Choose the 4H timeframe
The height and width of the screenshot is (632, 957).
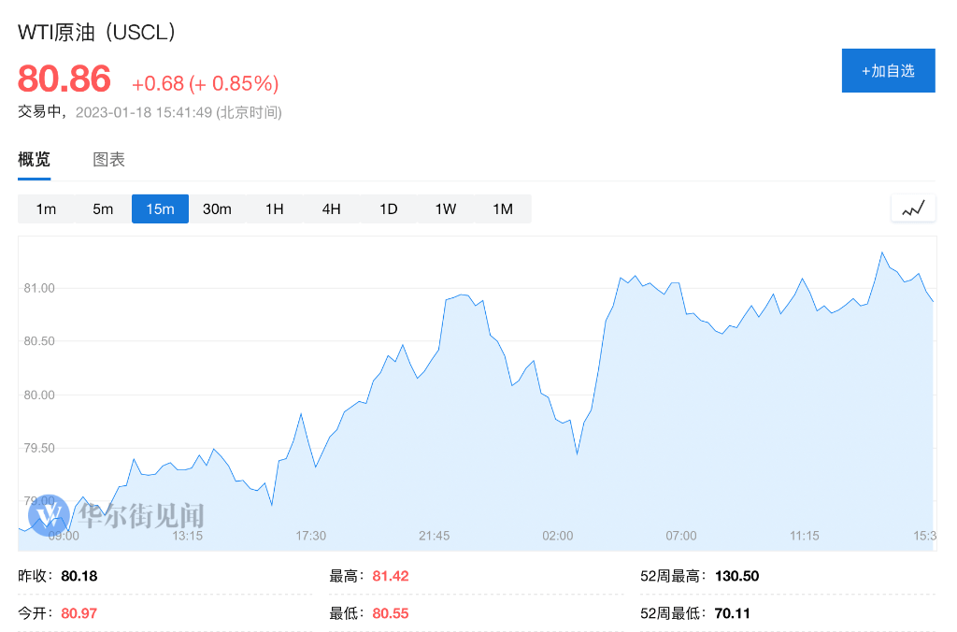point(331,208)
